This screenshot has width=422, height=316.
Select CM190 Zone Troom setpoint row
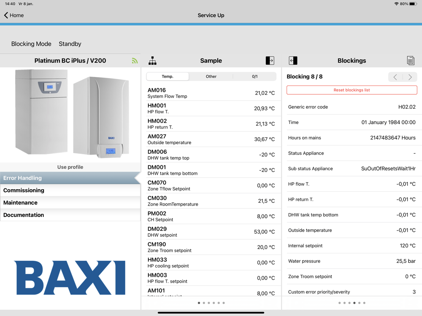coord(211,247)
